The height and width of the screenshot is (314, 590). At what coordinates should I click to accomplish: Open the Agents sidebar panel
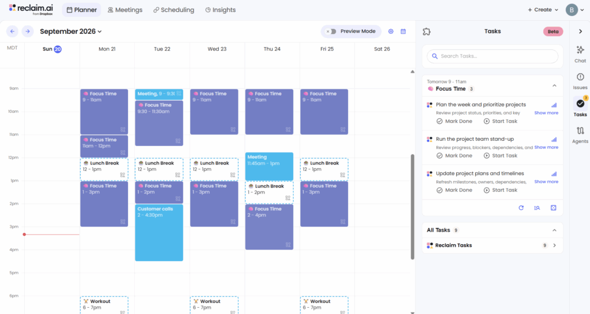tap(580, 135)
